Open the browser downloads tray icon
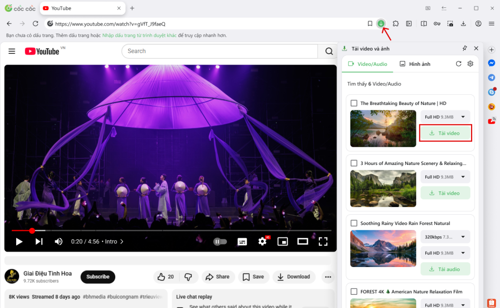Viewport: 500px width, 308px height. [463, 23]
